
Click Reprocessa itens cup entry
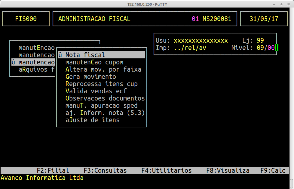click(101, 84)
